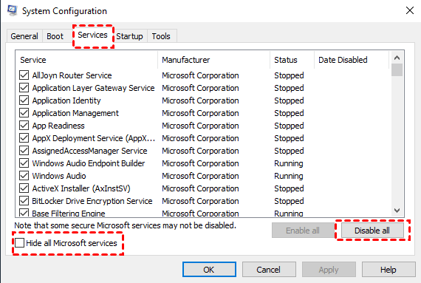Viewport: 421px width, 283px height.
Task: Click scrollbar up arrow in services list
Action: (397, 58)
